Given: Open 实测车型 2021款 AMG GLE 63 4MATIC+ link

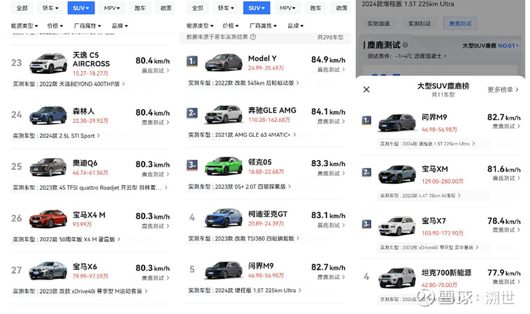Looking at the screenshot, I should (242, 135).
